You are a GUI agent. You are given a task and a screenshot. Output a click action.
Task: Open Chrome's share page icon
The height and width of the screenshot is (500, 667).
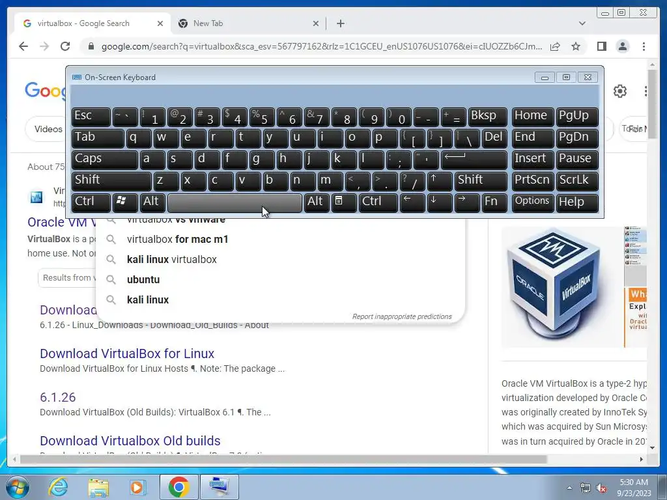pos(555,46)
